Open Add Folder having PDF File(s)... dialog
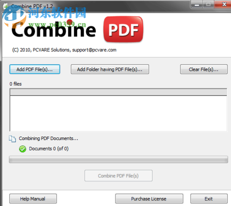The image size is (231, 206). tap(110, 69)
